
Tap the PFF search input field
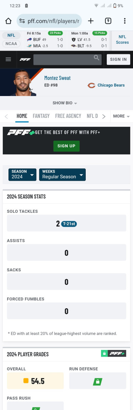coord(63,59)
